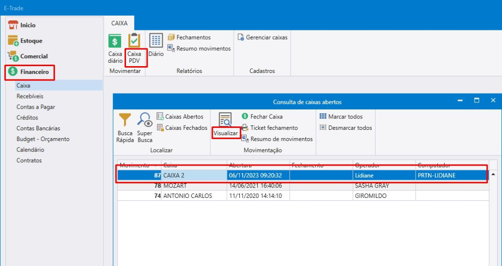Select Fechar Caixa option
The width and height of the screenshot is (502, 266).
pos(266,117)
